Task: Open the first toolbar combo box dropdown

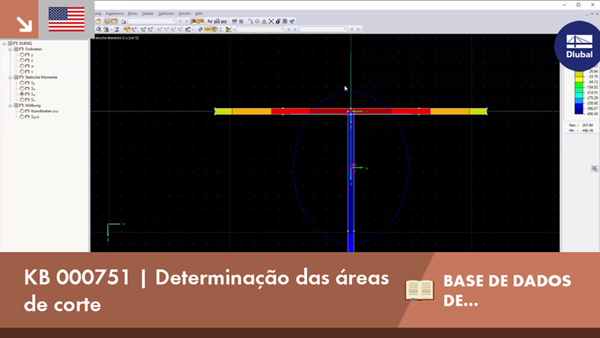Action: click(174, 21)
